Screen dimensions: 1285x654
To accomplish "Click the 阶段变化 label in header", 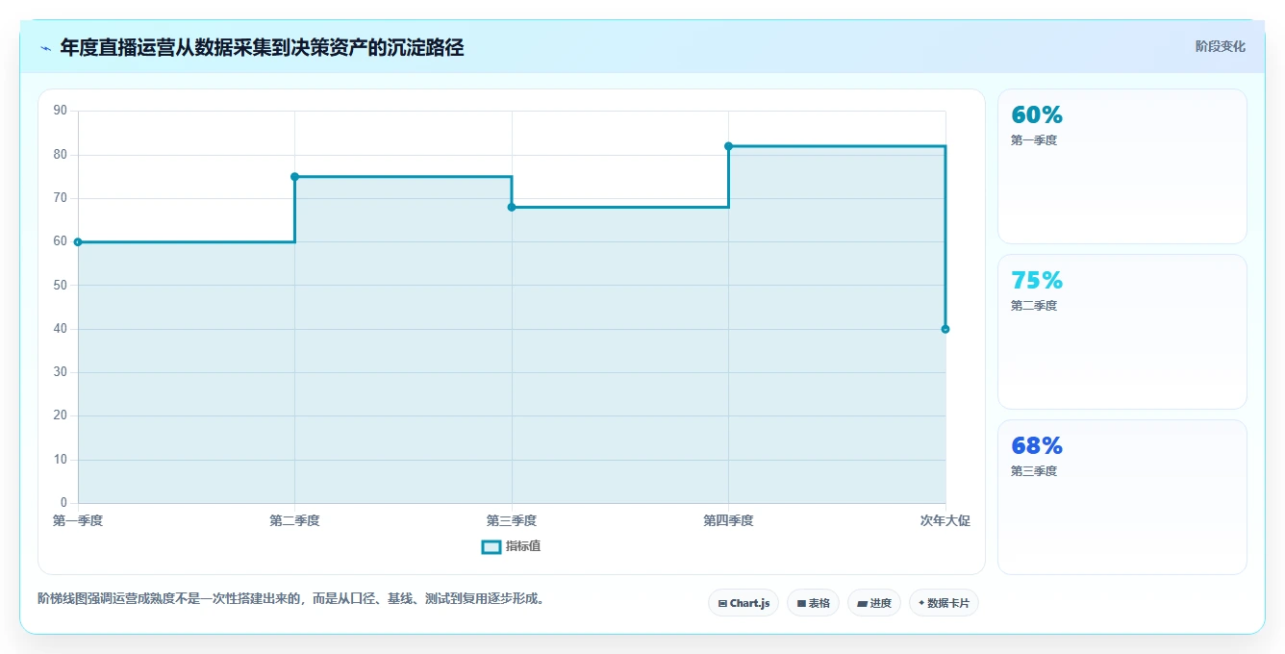I will 1220,46.
